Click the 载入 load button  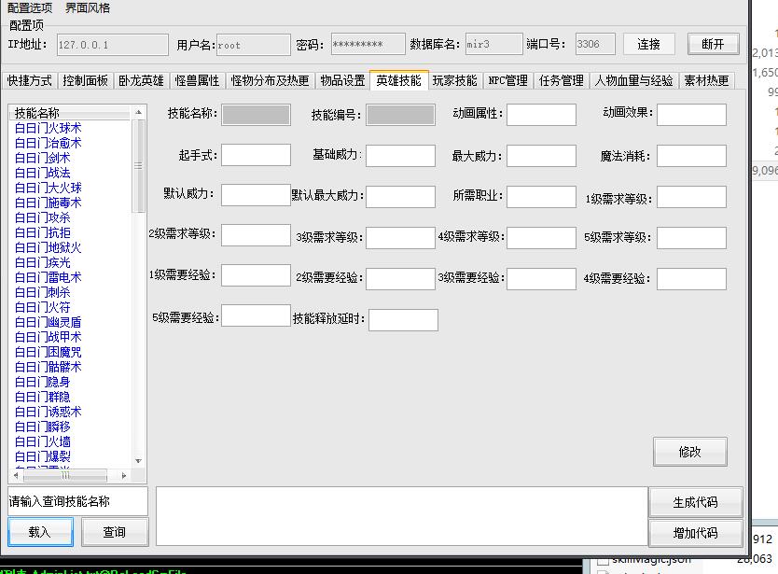(x=40, y=532)
